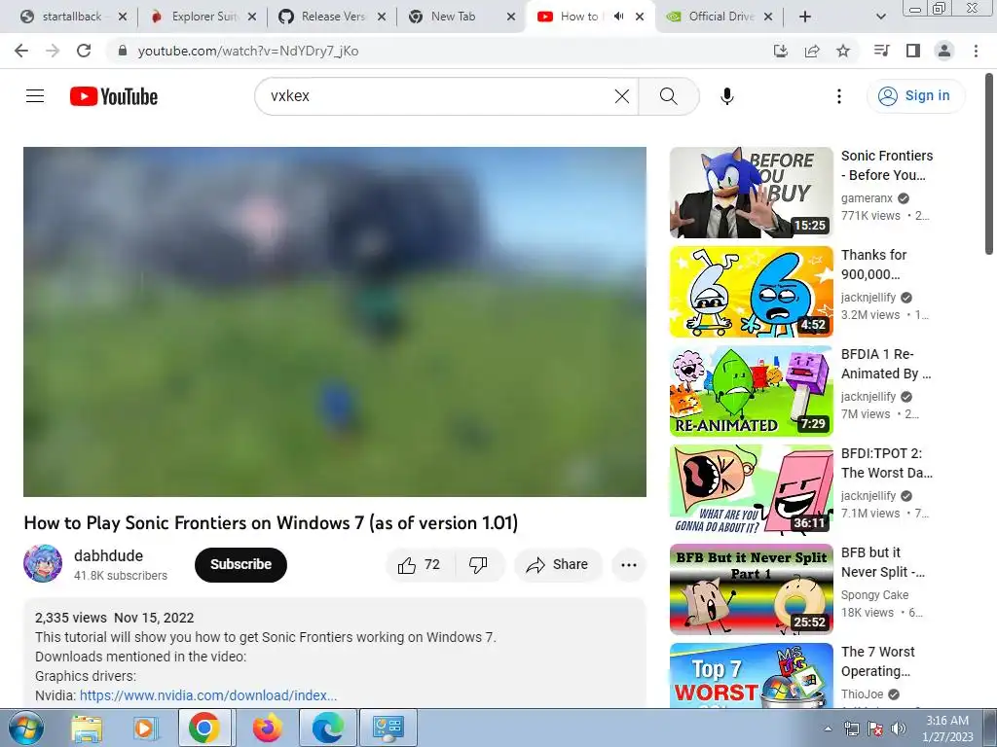The width and height of the screenshot is (997, 747).
Task: Open the taskbar clock showing 3:16 AM
Action: (947, 729)
